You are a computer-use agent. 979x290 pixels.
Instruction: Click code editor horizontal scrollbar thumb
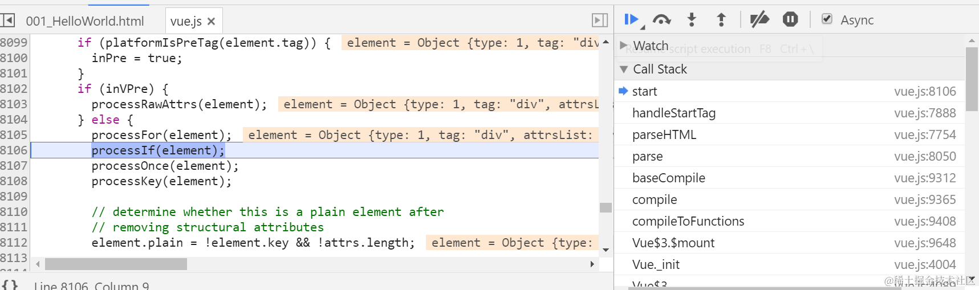[116, 264]
